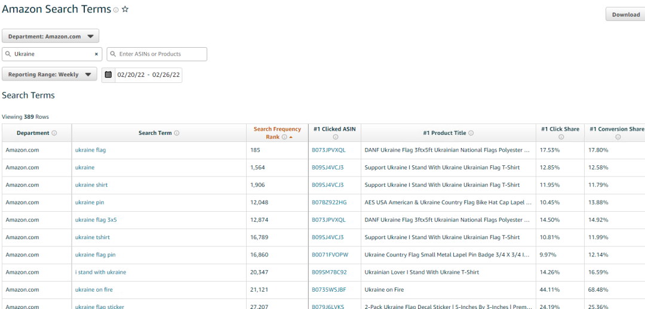The width and height of the screenshot is (645, 309).
Task: Click the #1 Product Title info icon
Action: click(471, 133)
